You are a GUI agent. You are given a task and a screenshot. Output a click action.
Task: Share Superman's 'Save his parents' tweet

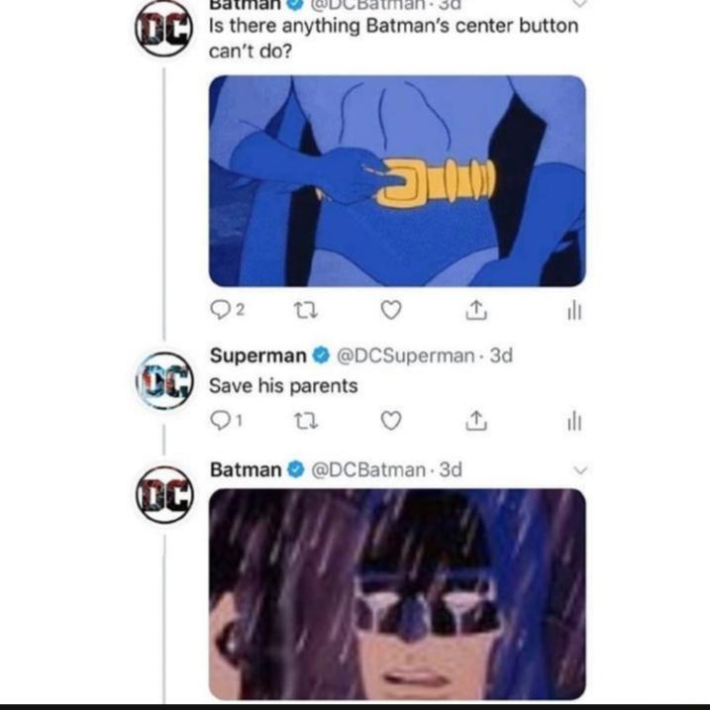pyautogui.click(x=476, y=420)
